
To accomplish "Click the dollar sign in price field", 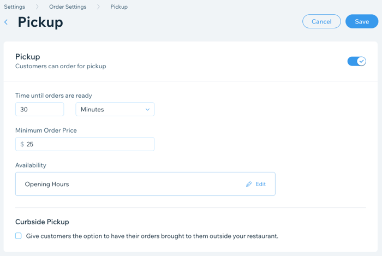I will coord(22,145).
